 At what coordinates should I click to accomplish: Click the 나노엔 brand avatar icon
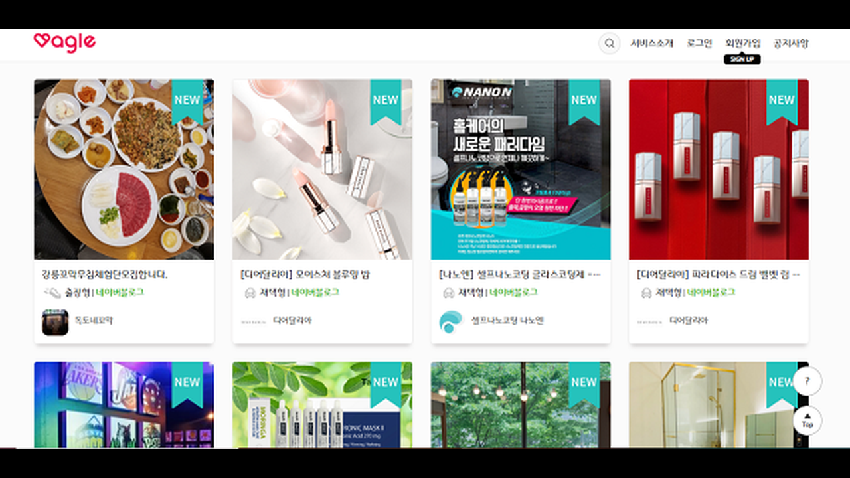tap(450, 321)
